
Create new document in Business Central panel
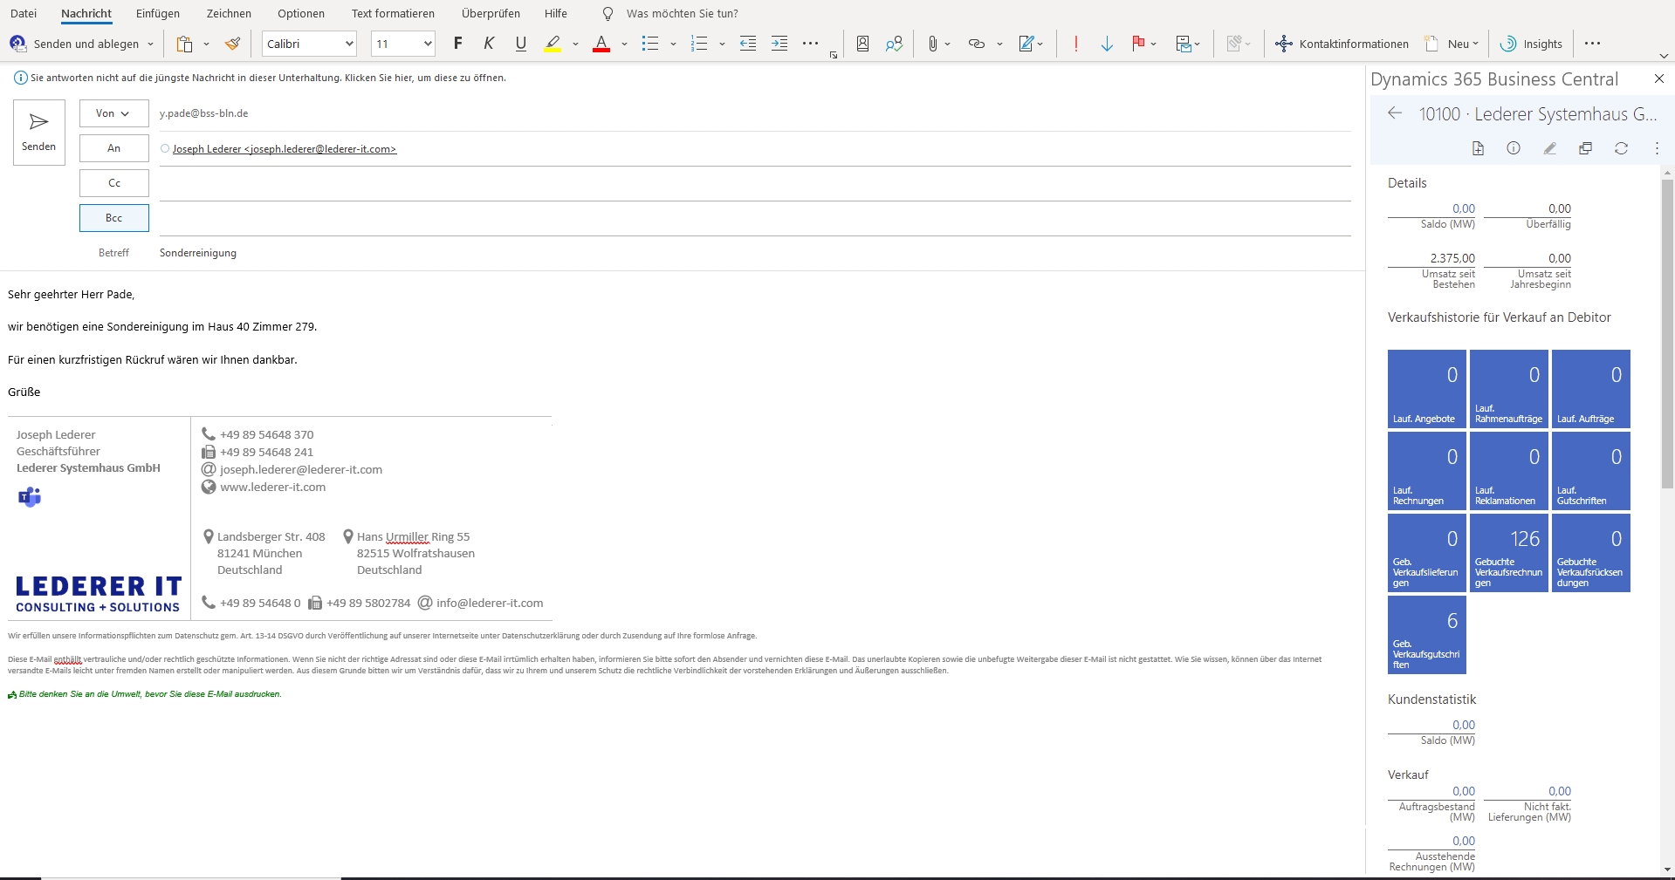coord(1478,148)
